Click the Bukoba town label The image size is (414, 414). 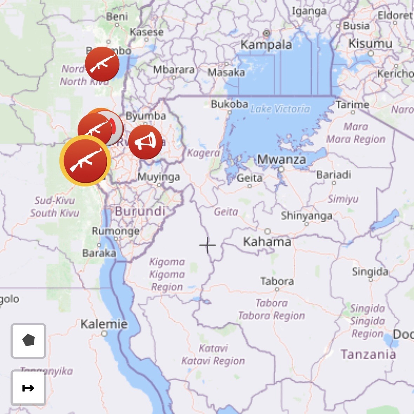(229, 104)
